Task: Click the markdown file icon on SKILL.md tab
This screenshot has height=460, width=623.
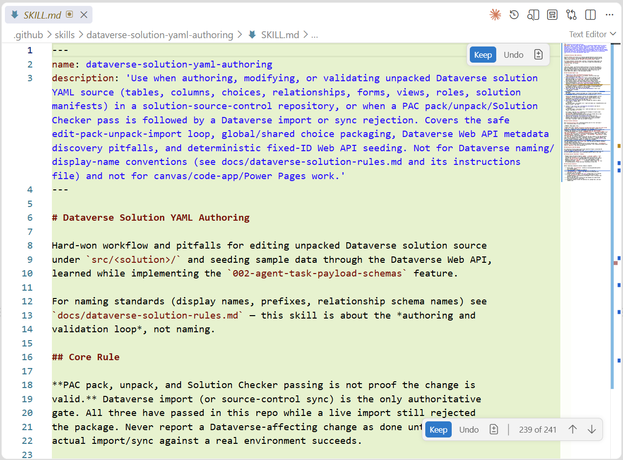Action: point(15,15)
